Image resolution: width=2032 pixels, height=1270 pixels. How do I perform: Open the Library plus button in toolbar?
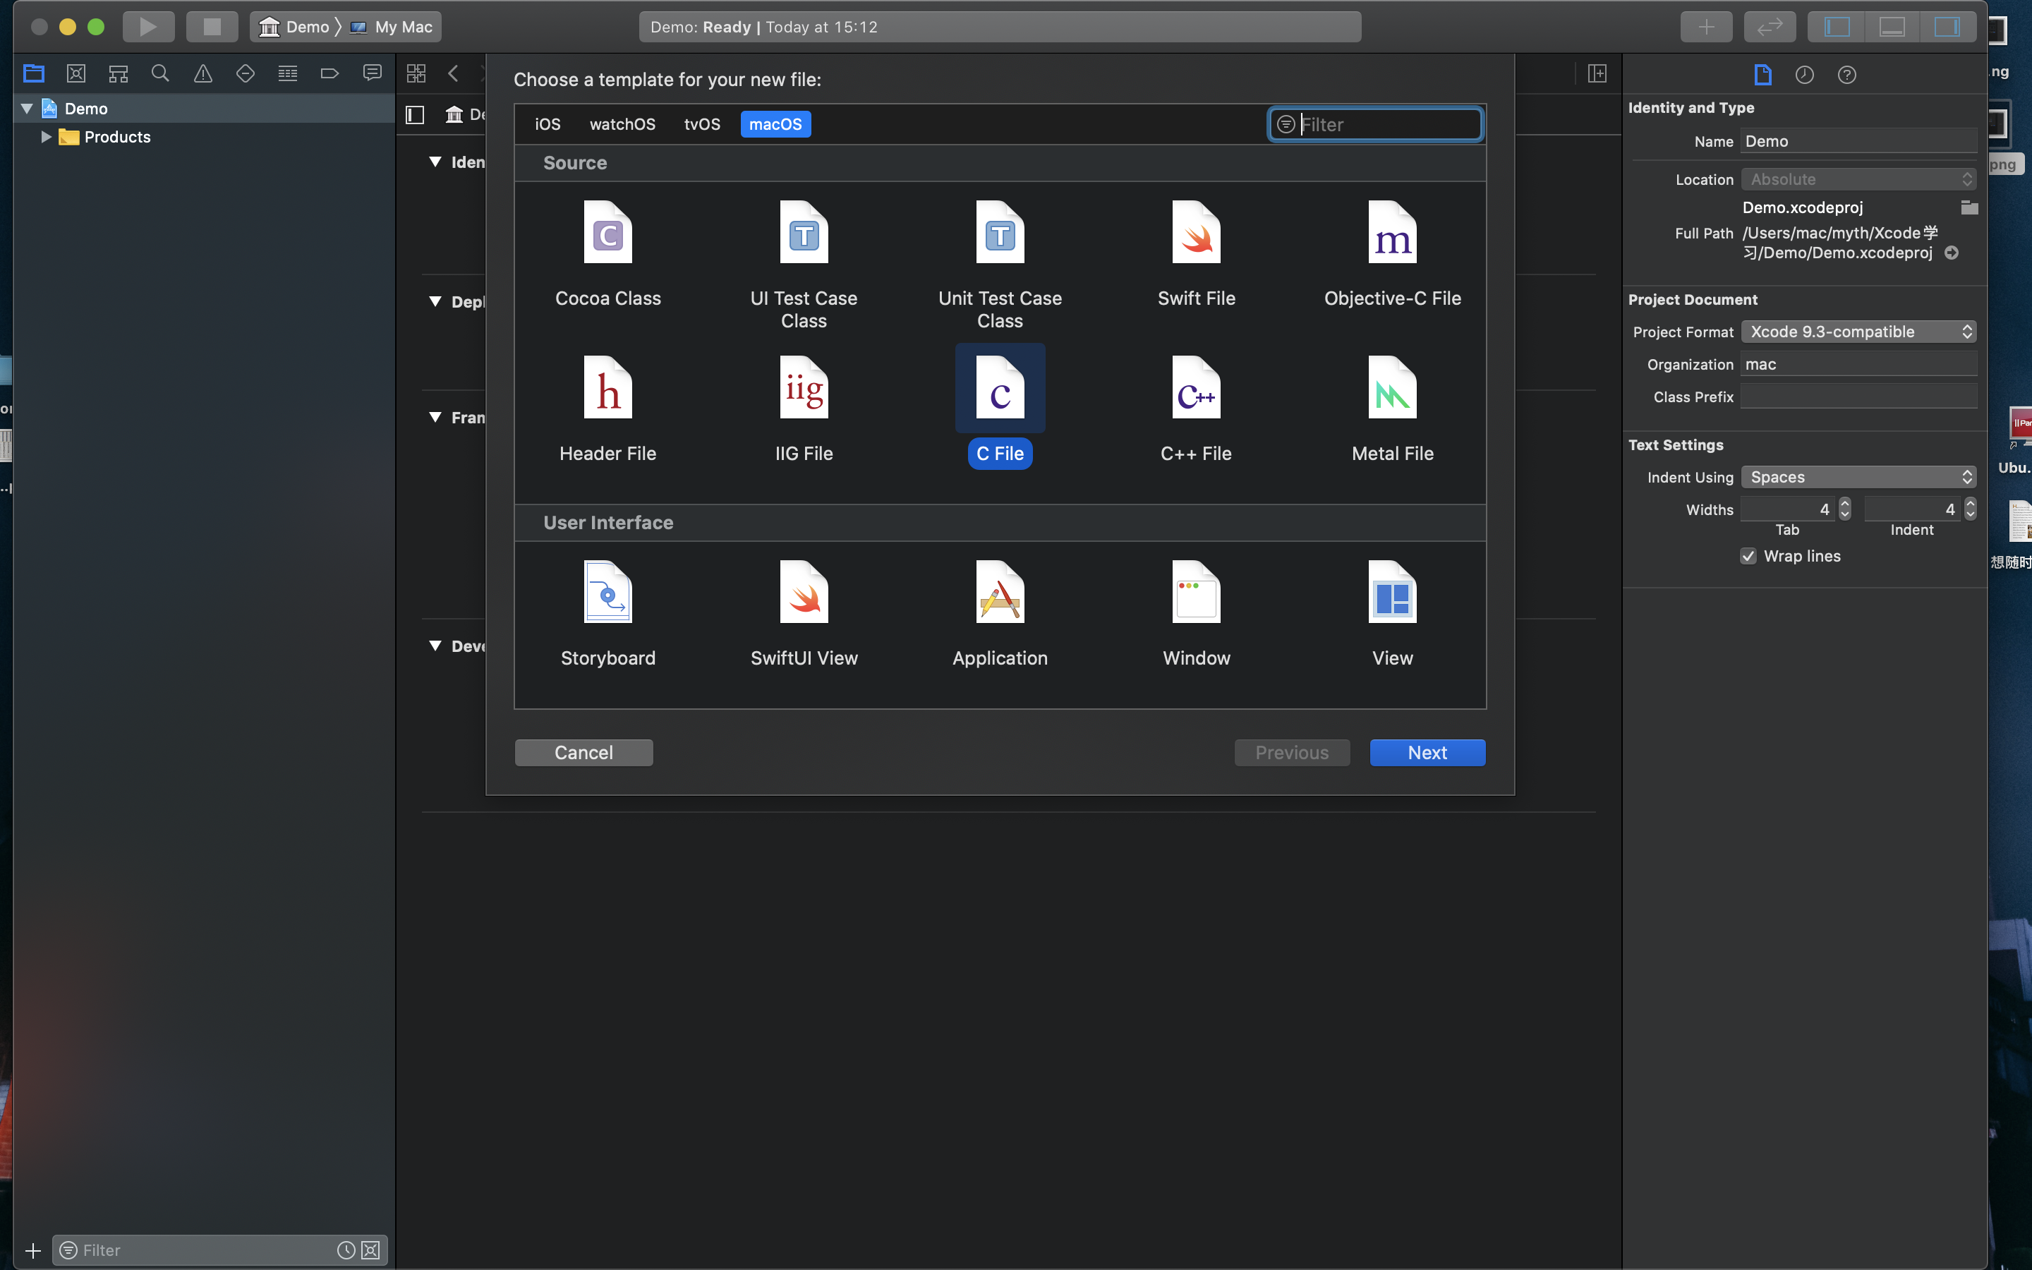(1705, 27)
